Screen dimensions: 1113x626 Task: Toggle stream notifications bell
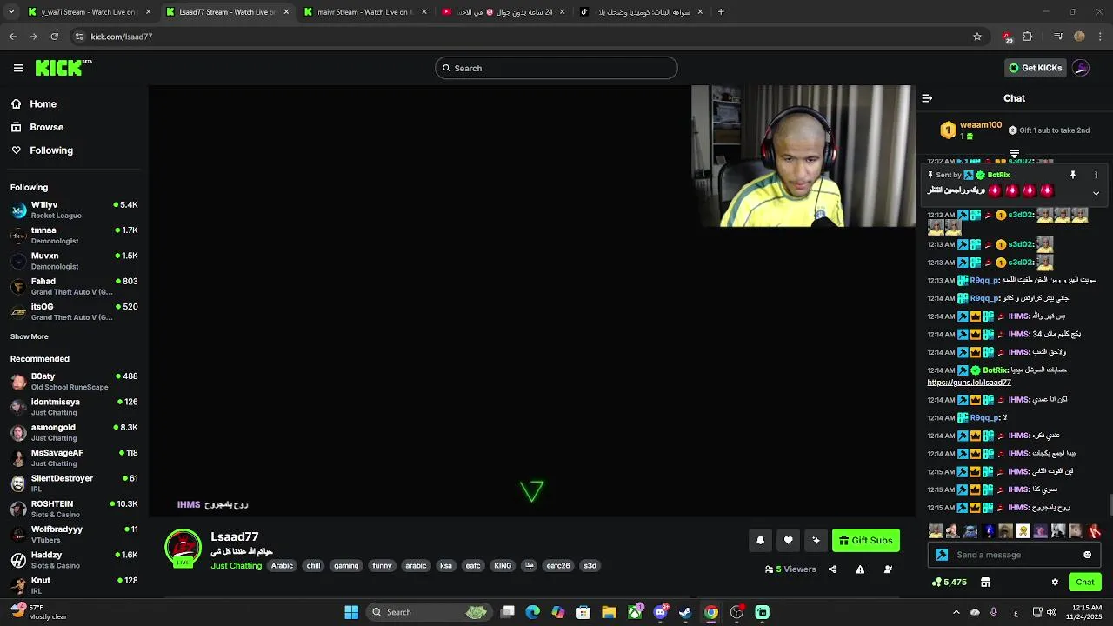pyautogui.click(x=760, y=540)
